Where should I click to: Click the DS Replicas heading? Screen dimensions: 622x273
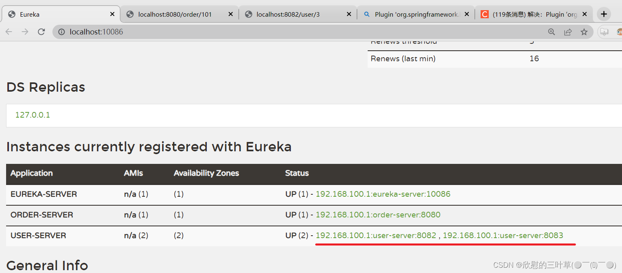[x=46, y=87]
